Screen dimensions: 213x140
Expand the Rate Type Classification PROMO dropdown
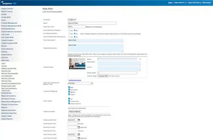click(80, 84)
